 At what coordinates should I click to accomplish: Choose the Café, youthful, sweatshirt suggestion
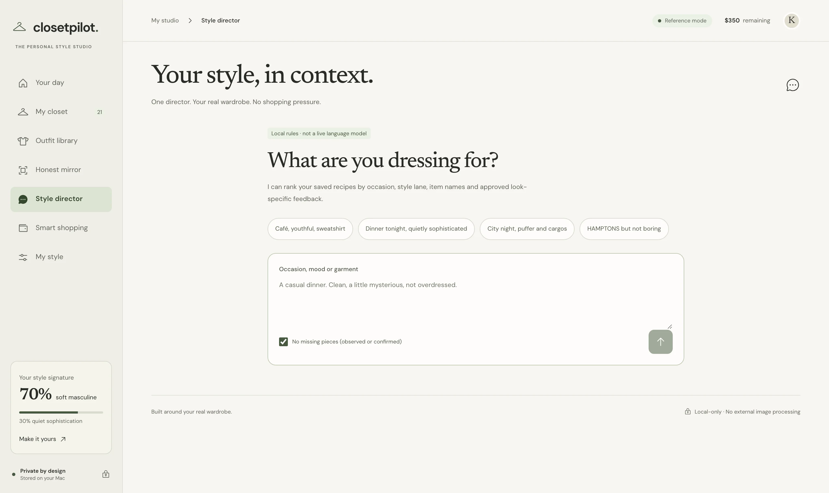click(310, 229)
